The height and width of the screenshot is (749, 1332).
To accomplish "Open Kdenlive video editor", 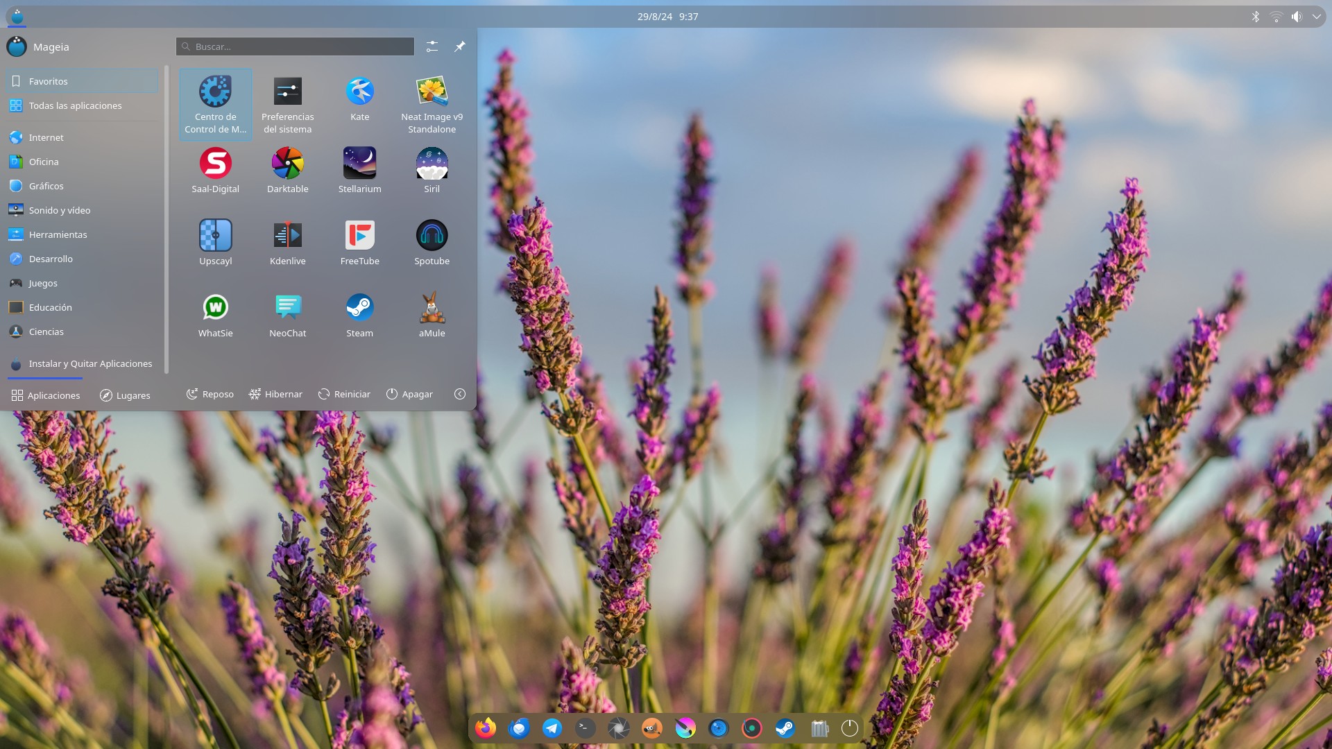I will (x=287, y=243).
